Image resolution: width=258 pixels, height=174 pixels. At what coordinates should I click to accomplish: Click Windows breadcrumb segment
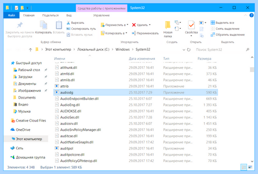point(123,50)
